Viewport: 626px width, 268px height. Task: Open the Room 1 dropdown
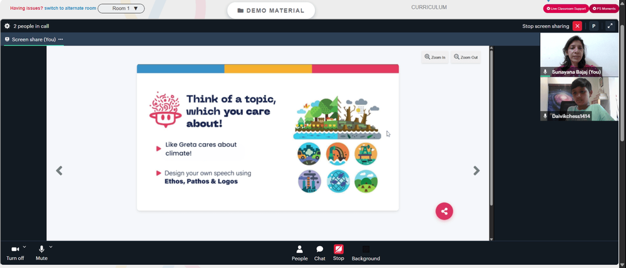[x=121, y=8]
